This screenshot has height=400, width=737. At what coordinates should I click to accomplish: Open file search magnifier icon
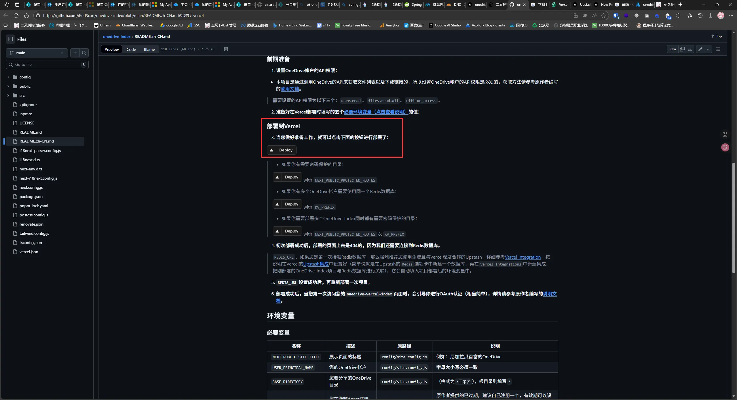(x=84, y=53)
